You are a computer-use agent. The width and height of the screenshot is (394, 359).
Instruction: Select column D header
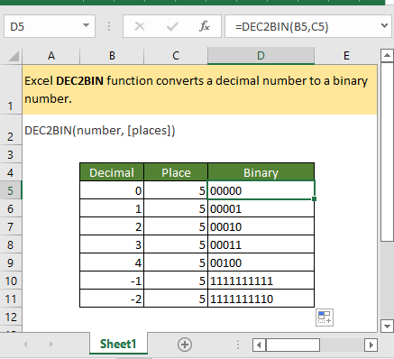261,56
